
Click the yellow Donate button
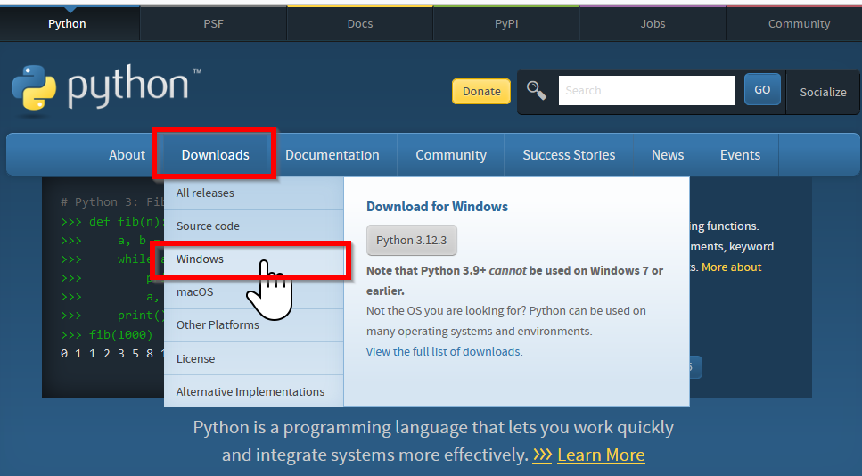coord(481,91)
